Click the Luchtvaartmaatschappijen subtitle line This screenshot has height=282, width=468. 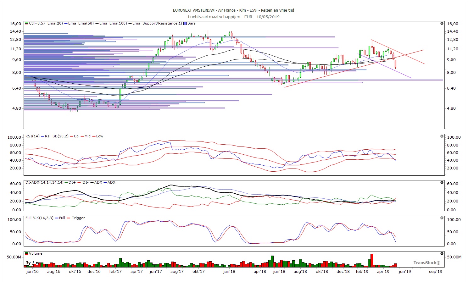[234, 17]
